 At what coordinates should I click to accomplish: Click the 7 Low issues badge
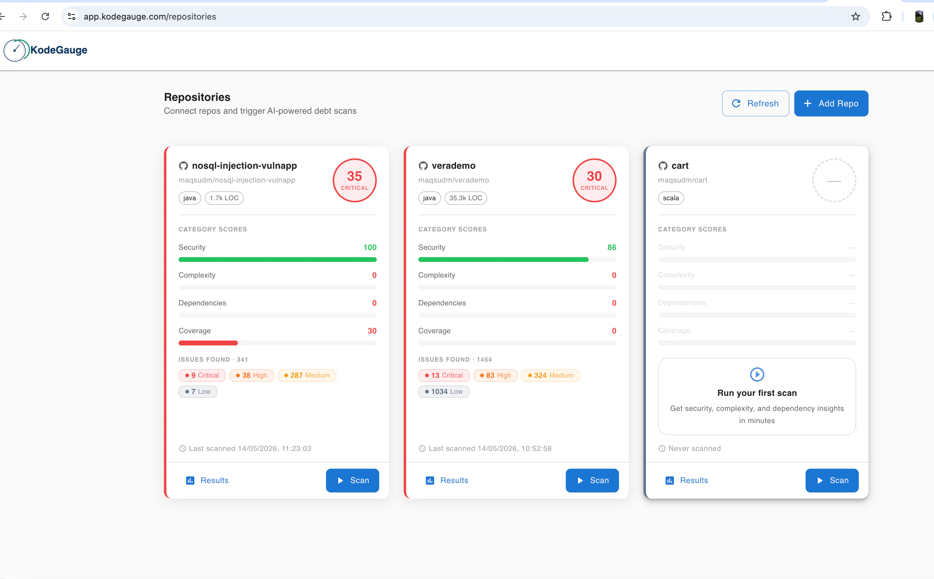point(198,391)
